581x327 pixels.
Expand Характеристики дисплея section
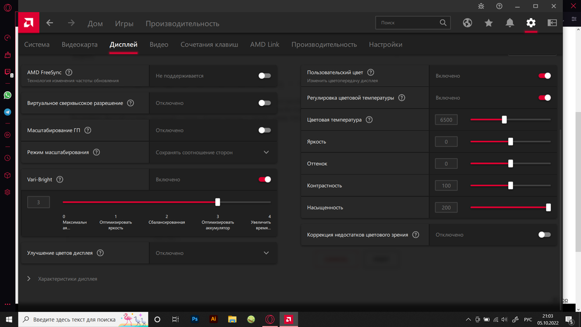tap(29, 279)
